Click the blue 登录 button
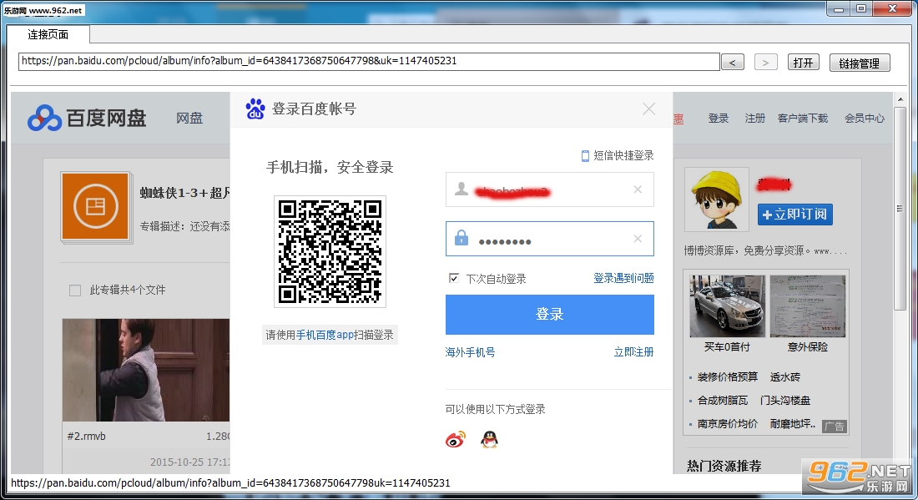 click(x=549, y=315)
